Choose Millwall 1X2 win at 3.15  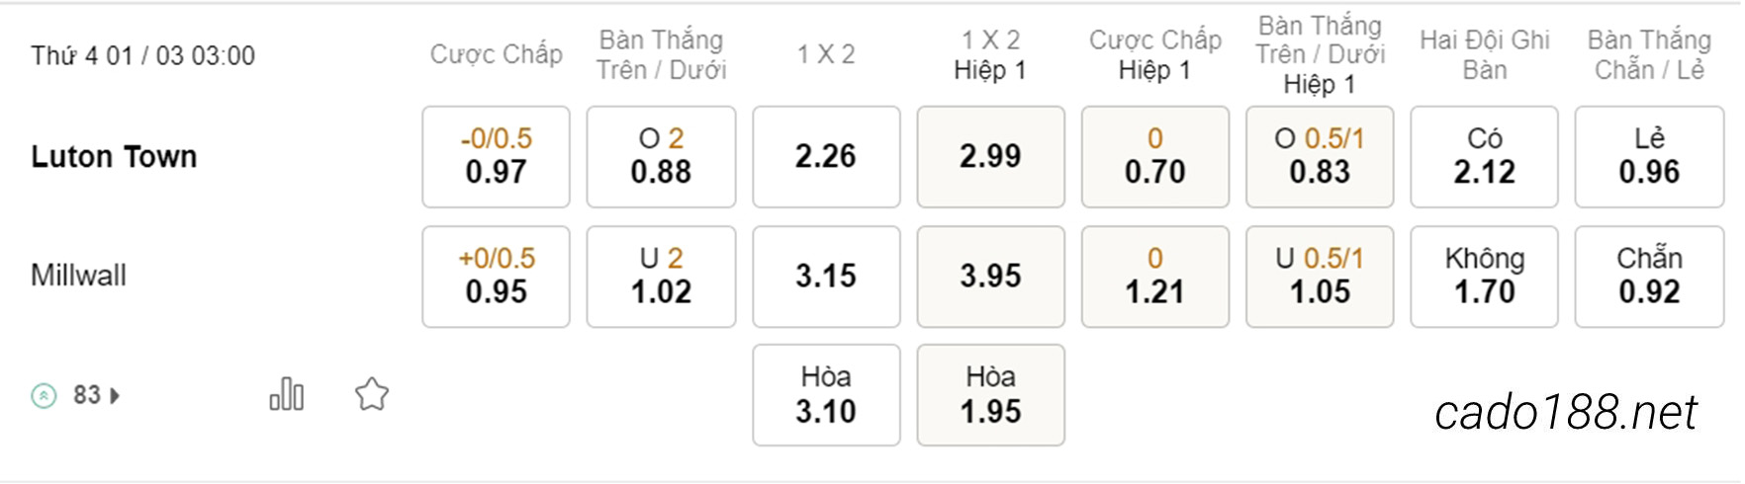pyautogui.click(x=826, y=276)
